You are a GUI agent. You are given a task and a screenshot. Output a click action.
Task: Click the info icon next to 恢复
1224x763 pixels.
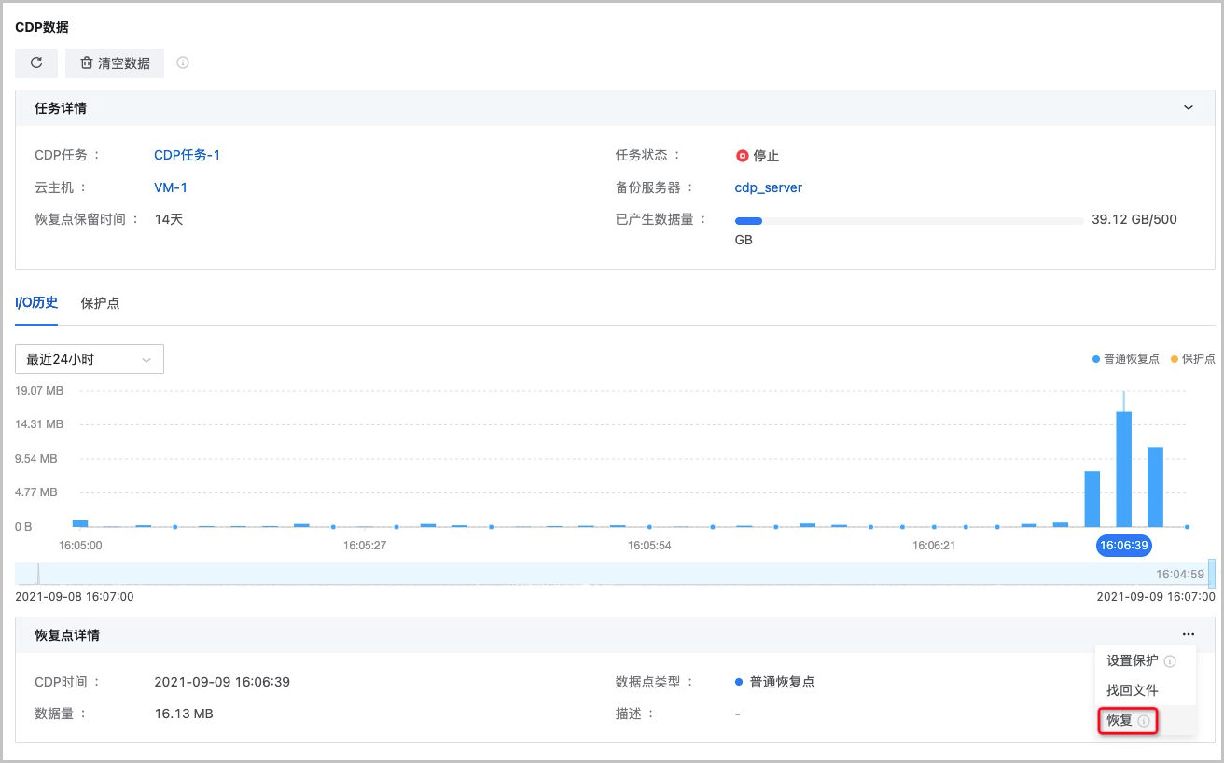[1144, 721]
